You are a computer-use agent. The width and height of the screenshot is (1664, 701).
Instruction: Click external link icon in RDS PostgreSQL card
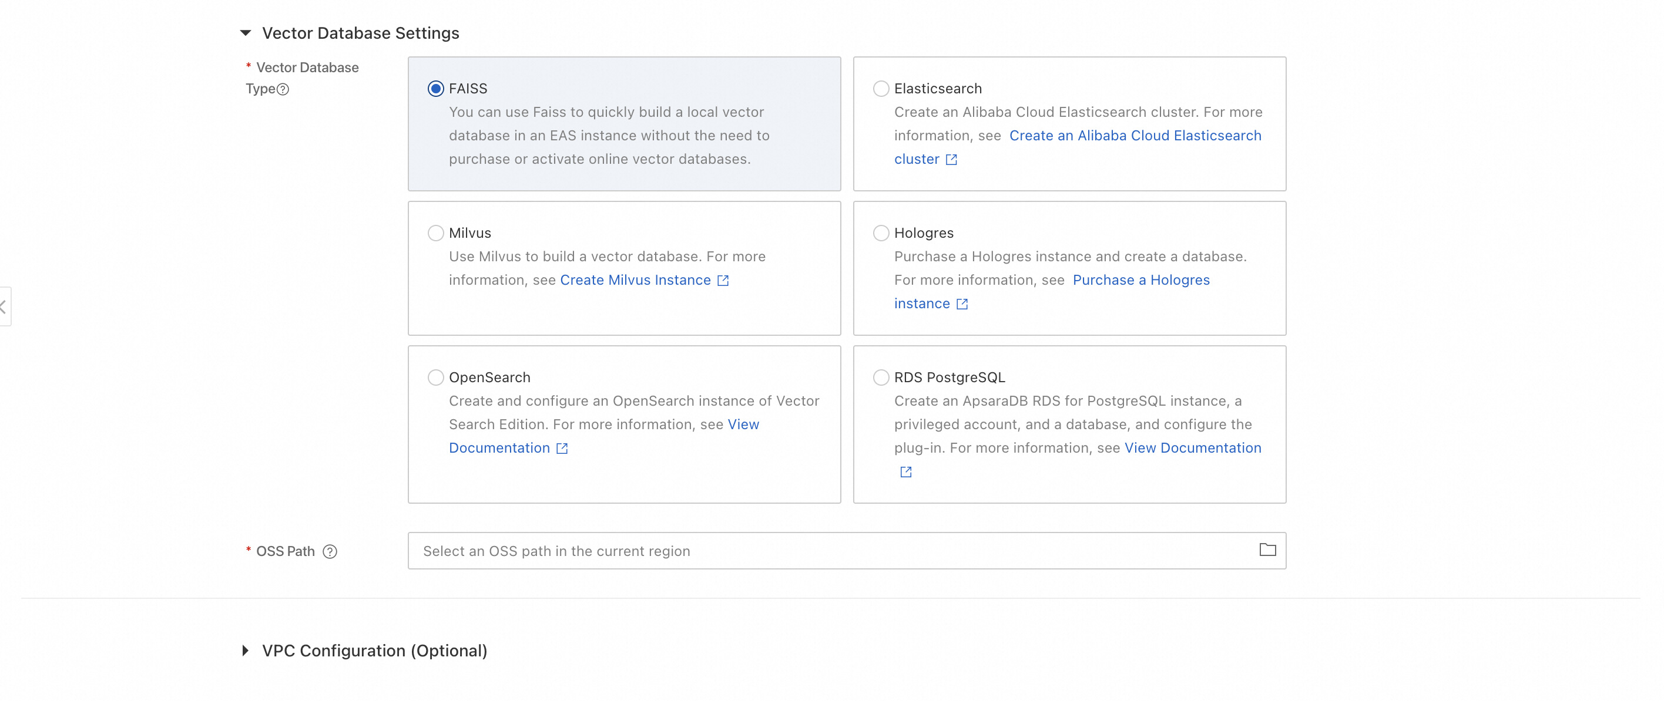(905, 472)
